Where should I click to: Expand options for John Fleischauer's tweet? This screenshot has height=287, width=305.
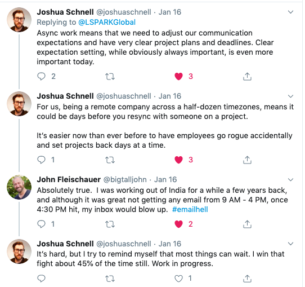coord(290,180)
